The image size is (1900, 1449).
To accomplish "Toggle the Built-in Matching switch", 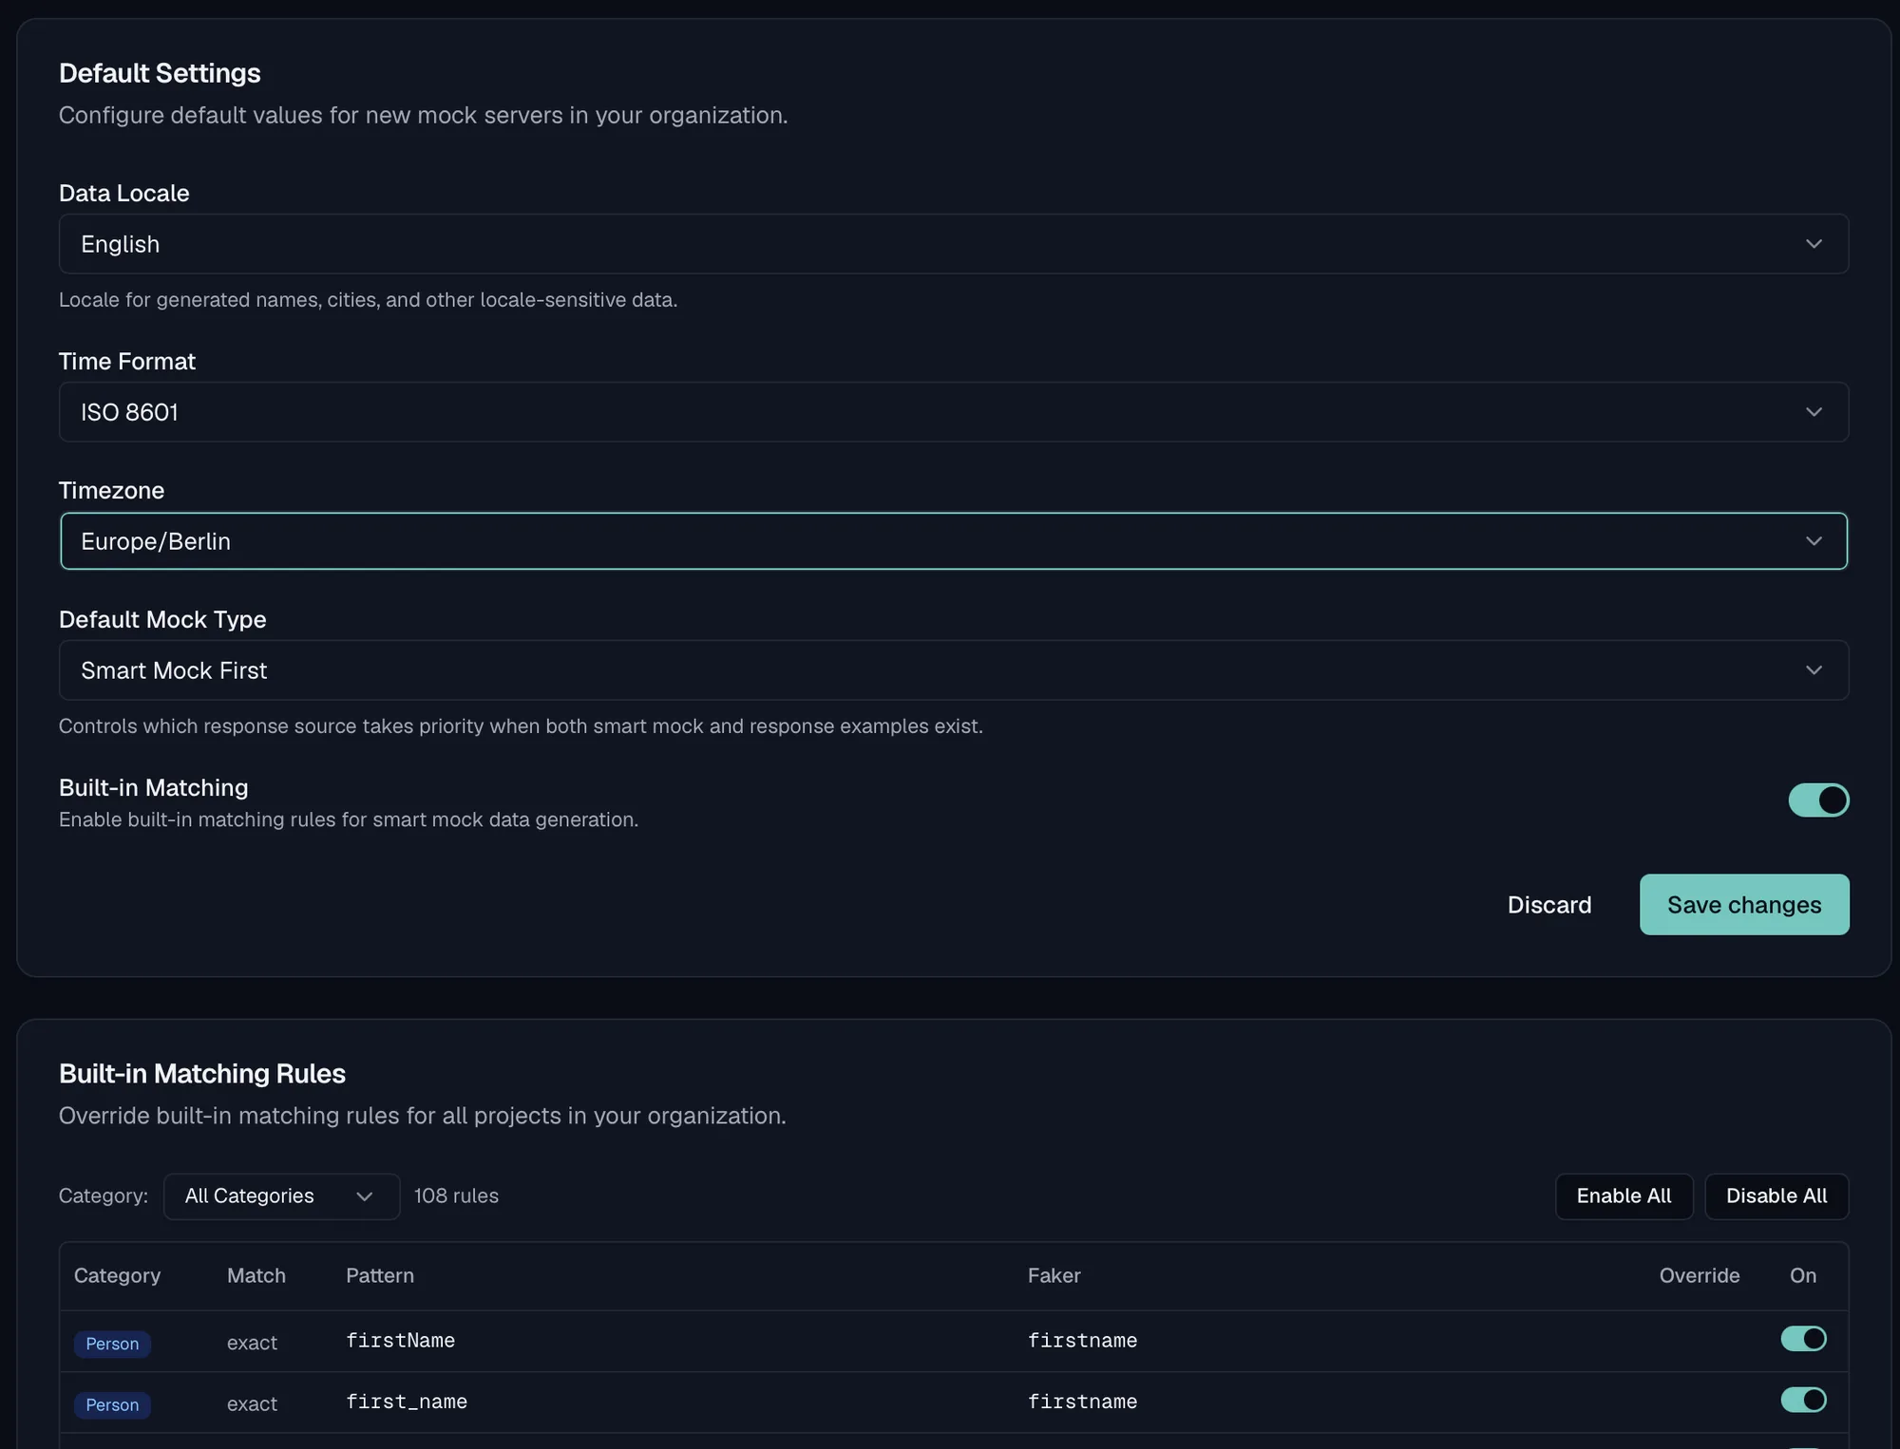I will tap(1818, 800).
